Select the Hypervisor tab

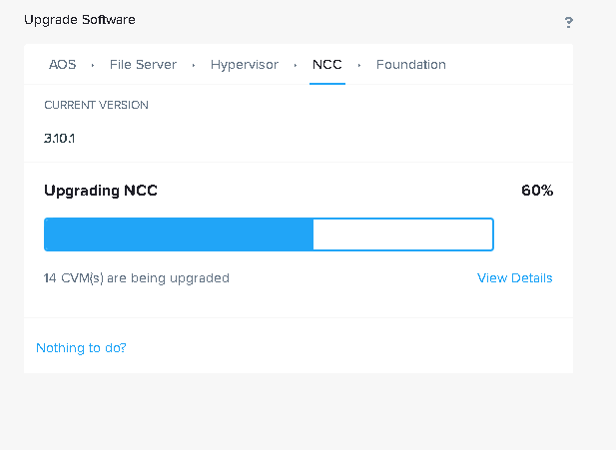(245, 65)
